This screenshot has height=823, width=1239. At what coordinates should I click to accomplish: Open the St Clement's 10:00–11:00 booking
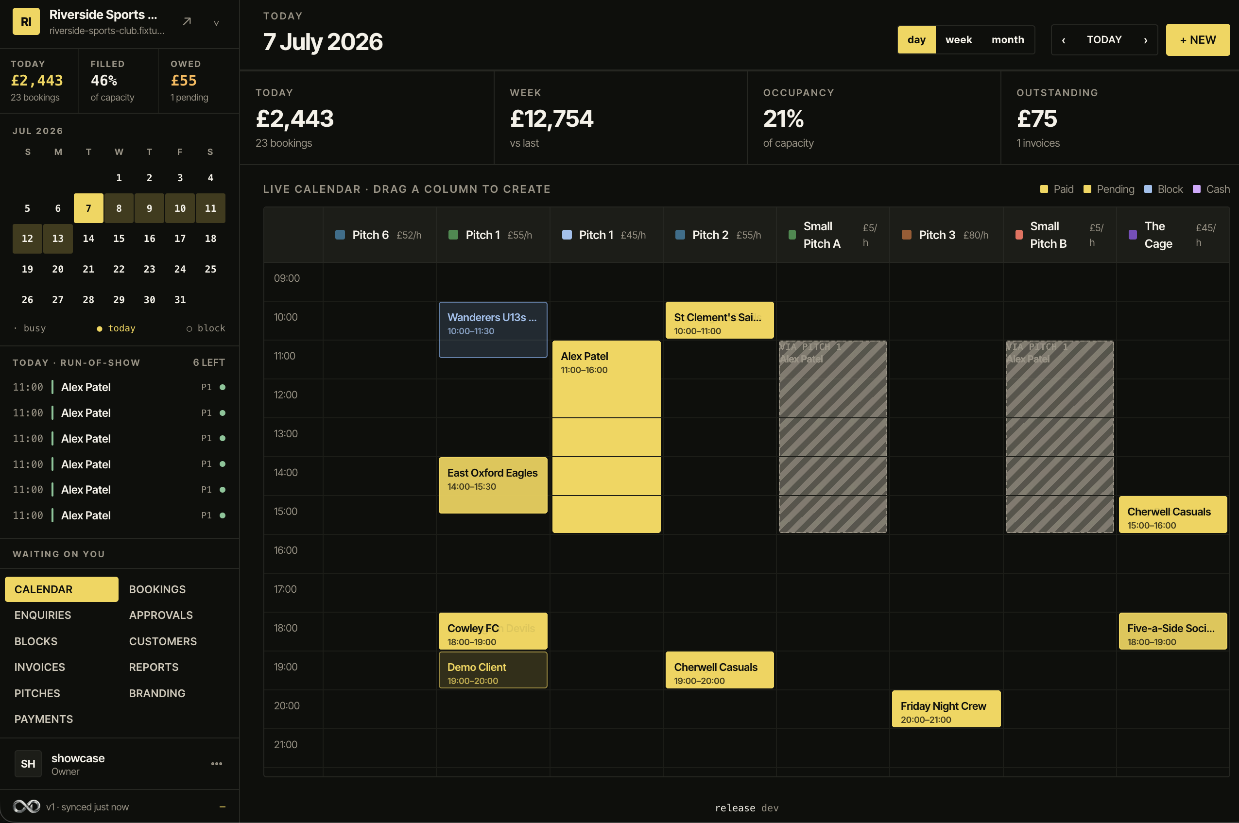(720, 320)
